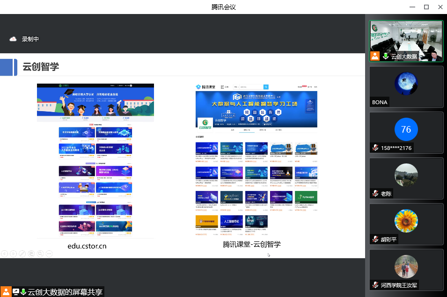Click the previous slide arrow icon
This screenshot has height=297, width=447.
point(4,254)
